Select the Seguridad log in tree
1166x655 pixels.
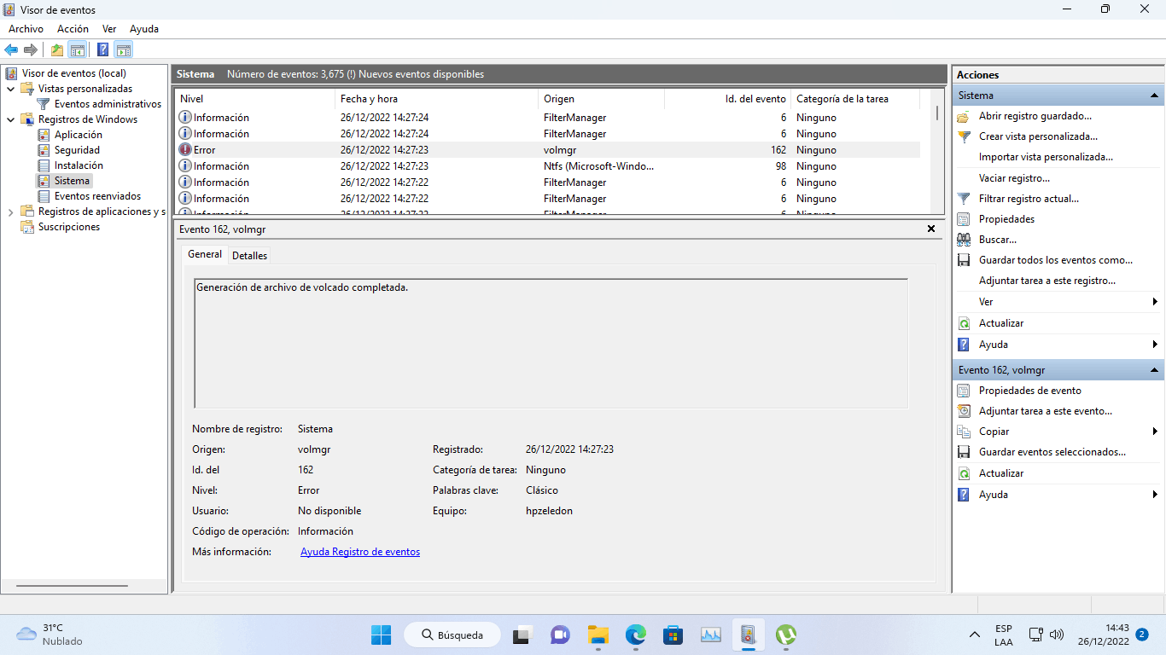click(77, 150)
